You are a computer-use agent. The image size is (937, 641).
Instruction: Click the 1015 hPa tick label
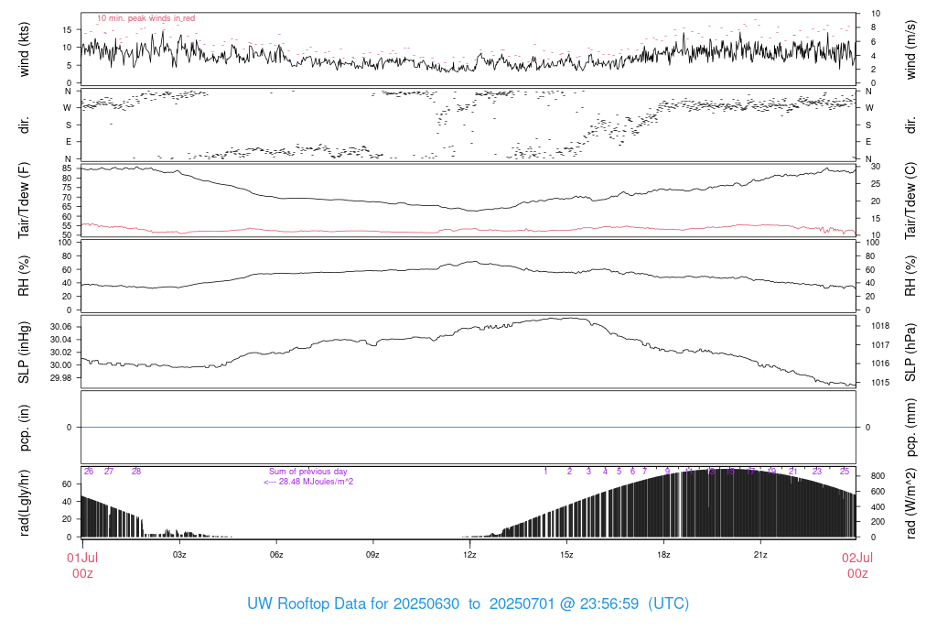(x=880, y=383)
